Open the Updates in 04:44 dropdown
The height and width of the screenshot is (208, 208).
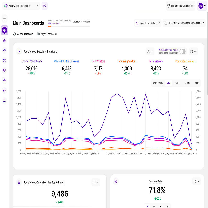[x=148, y=23]
